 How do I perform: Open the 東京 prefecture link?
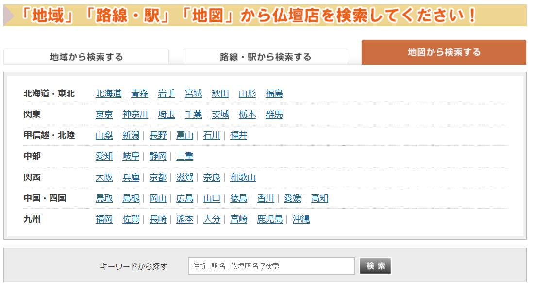104,114
